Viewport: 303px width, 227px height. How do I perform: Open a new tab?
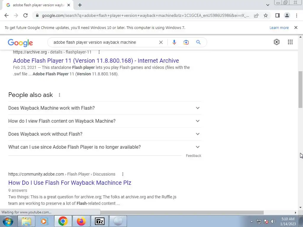coord(80,5)
